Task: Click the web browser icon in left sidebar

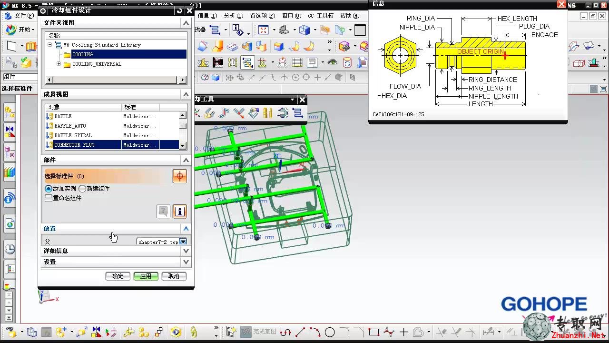Action: [x=10, y=223]
